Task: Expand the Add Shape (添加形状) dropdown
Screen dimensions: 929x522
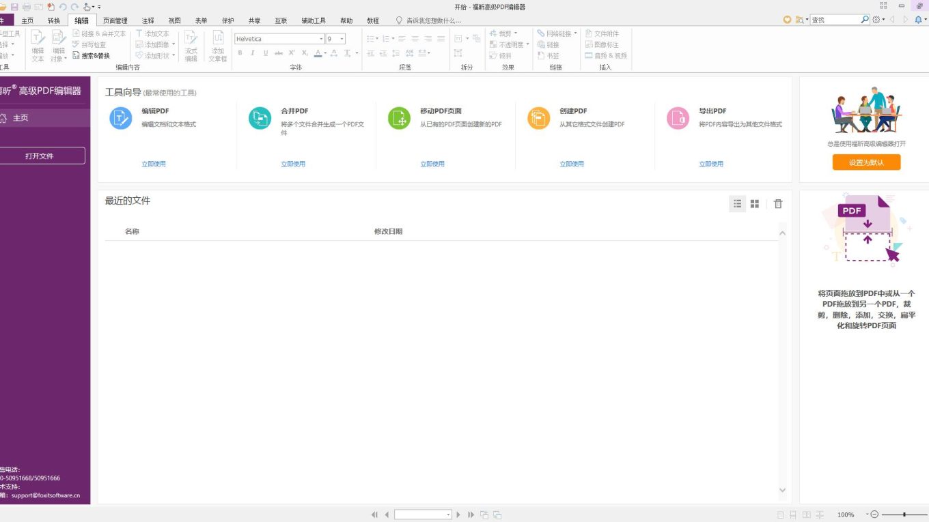Action: click(x=174, y=55)
